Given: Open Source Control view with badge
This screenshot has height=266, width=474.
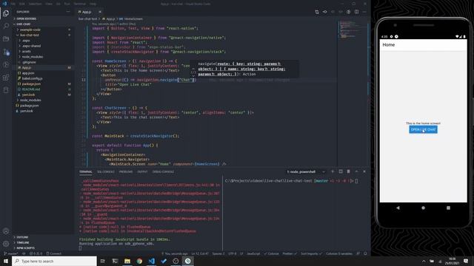Looking at the screenshot, I should 6,52.
